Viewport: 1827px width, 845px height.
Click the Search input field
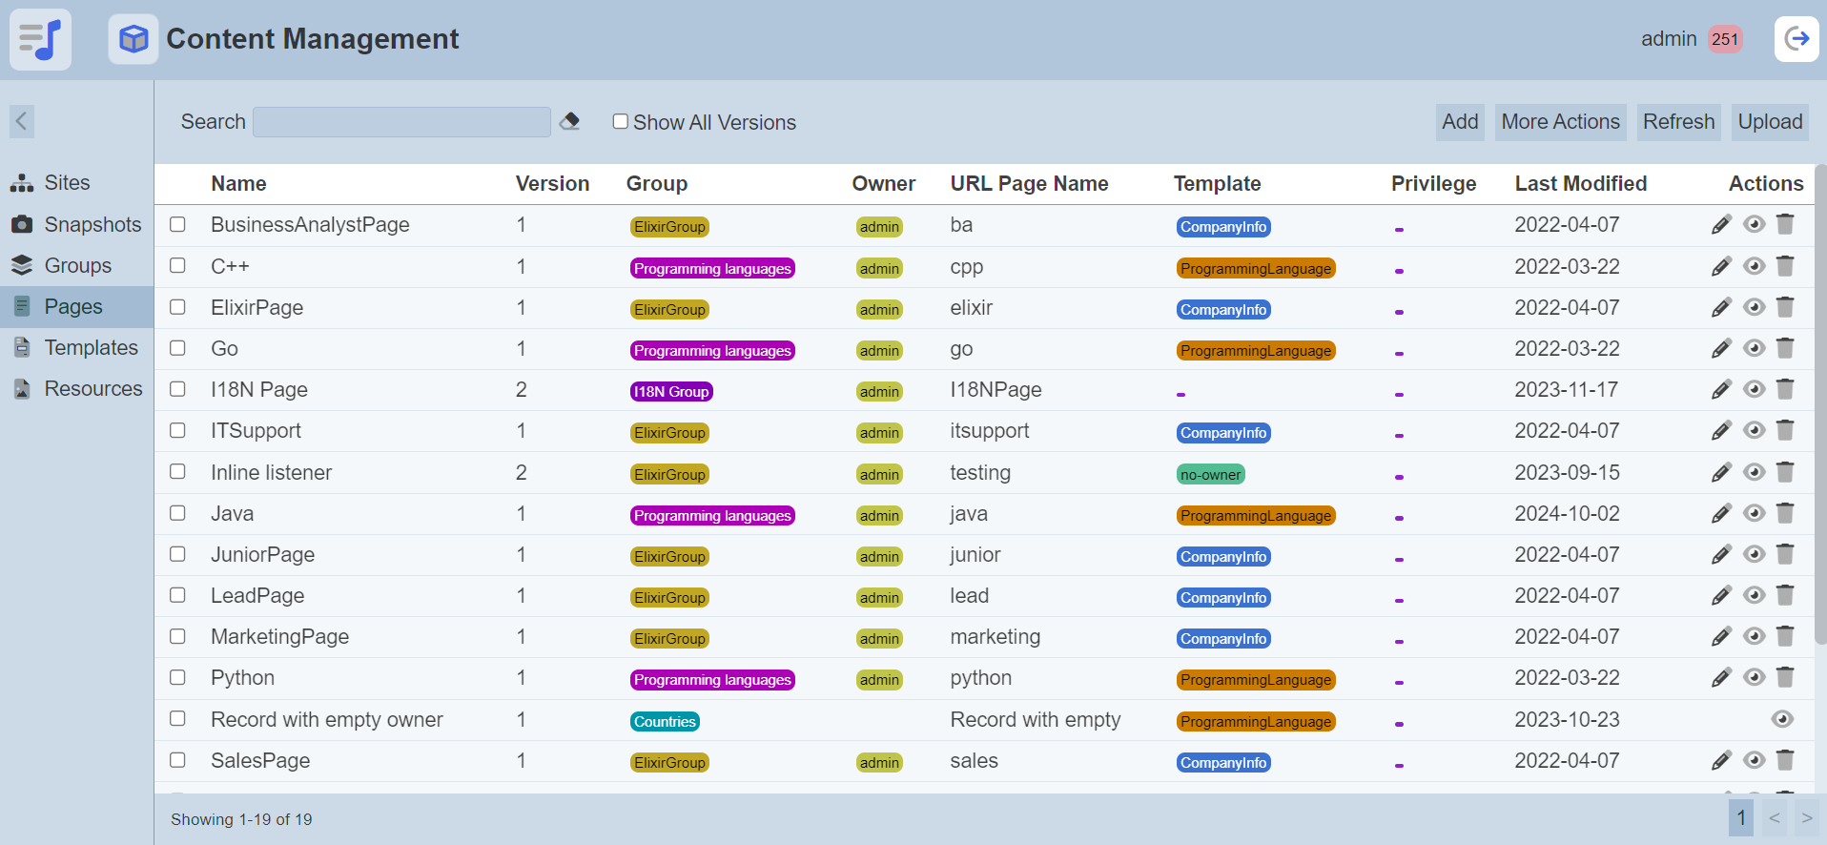coord(401,122)
